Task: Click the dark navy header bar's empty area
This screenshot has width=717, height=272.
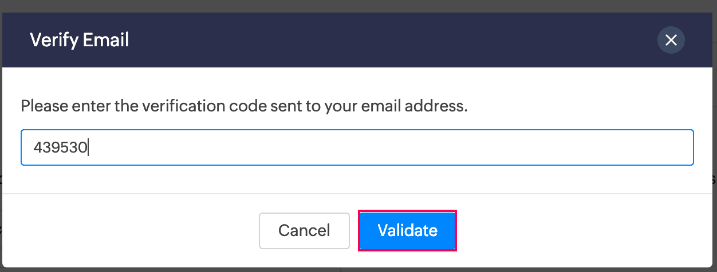Action: click(372, 40)
